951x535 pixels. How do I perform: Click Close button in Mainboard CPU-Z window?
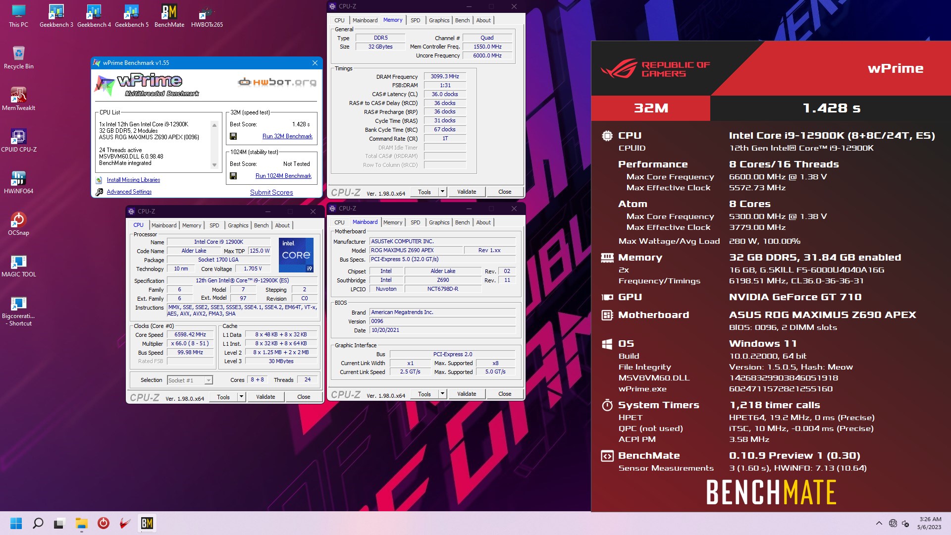coord(505,394)
